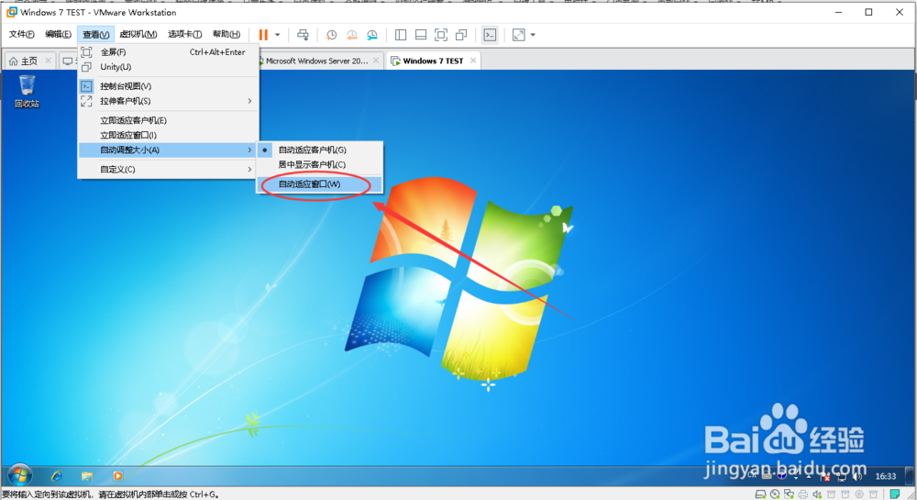
Task: Toggle console view toolbar button
Action: point(490,35)
